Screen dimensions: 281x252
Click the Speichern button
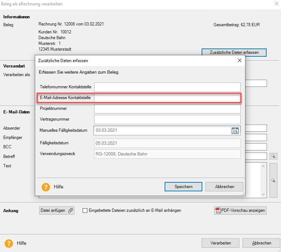coord(183,187)
